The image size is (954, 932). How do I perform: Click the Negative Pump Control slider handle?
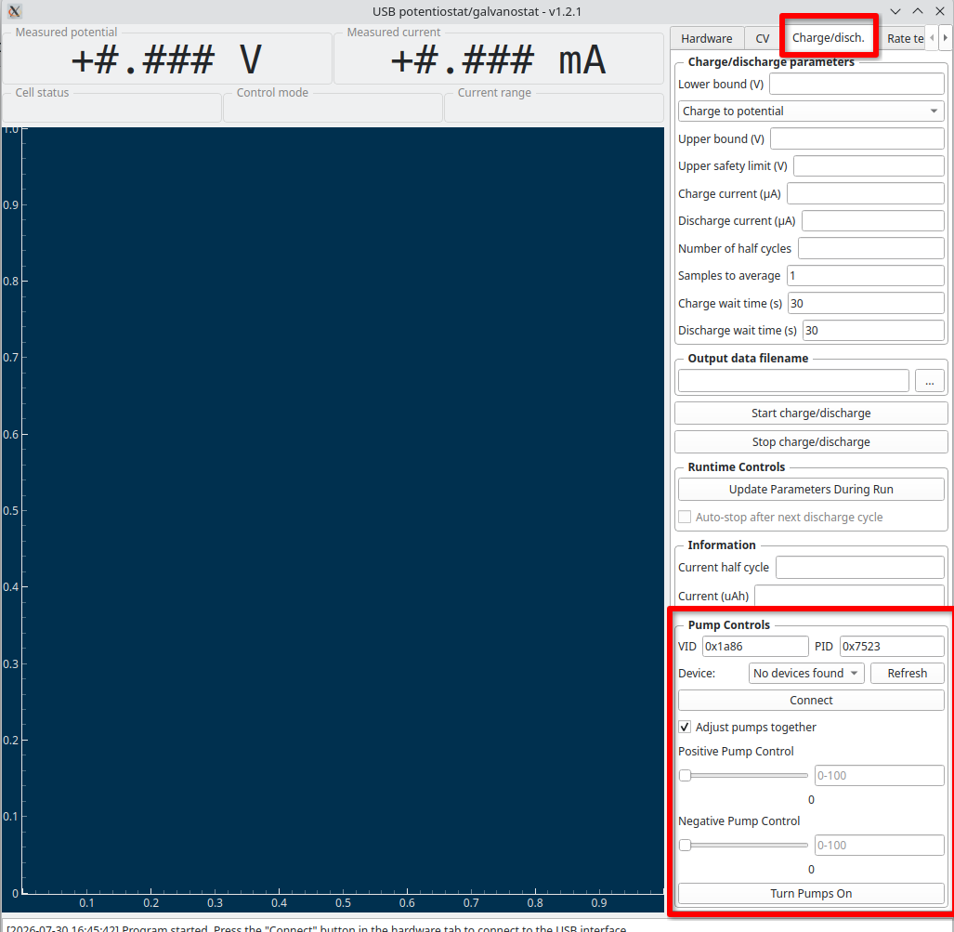686,845
